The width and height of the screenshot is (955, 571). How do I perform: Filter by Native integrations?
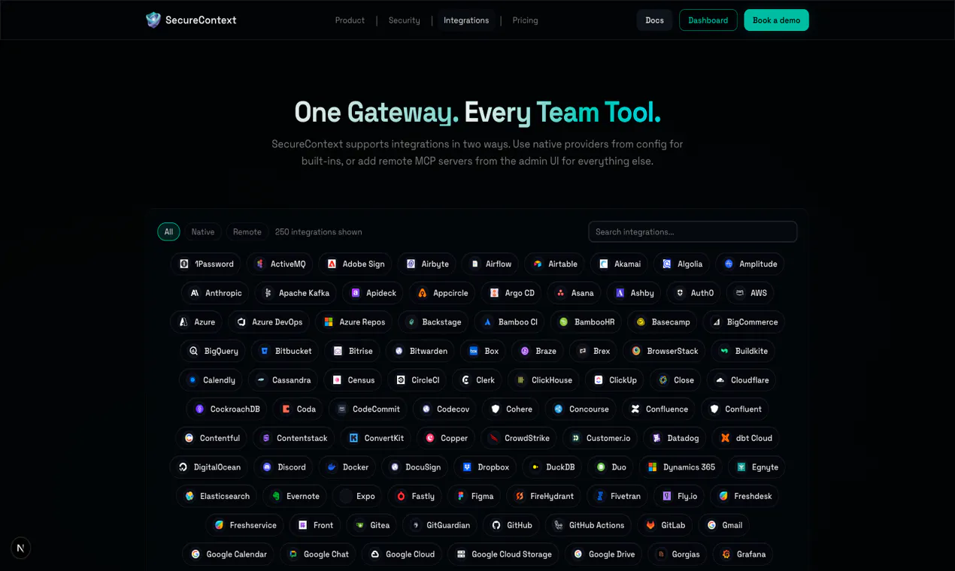202,232
